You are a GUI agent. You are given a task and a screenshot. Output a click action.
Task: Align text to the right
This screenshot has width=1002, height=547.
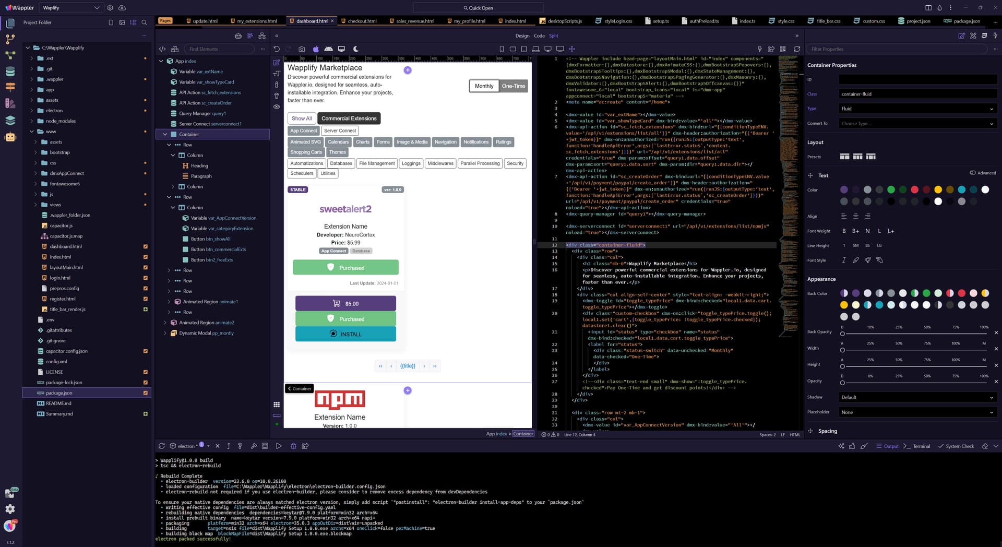(867, 216)
